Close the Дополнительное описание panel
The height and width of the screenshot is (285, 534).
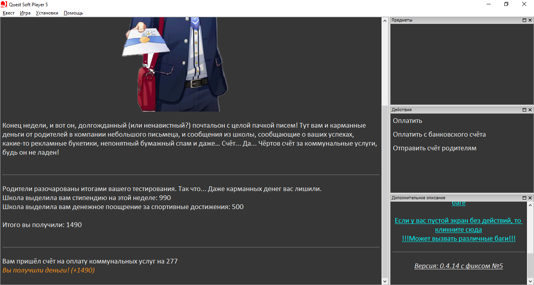[x=530, y=198]
